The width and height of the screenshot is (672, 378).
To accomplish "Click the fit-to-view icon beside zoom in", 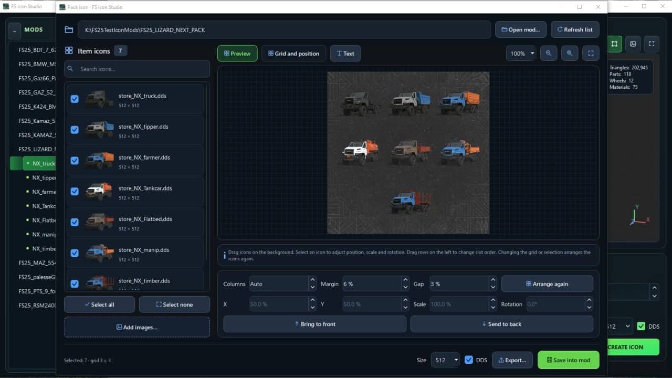I will tap(591, 53).
